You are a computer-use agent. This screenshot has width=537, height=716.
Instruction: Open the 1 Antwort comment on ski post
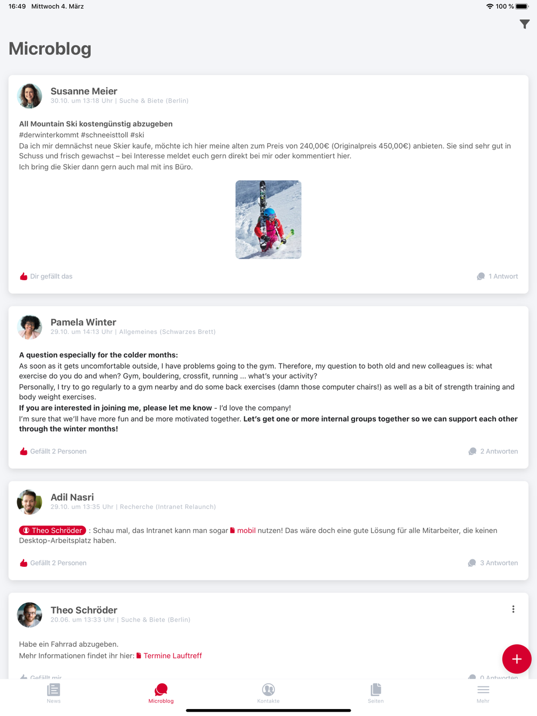(497, 276)
